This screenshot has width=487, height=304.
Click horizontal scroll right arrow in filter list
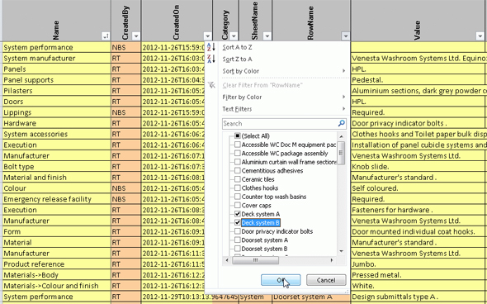pyautogui.click(x=332, y=260)
